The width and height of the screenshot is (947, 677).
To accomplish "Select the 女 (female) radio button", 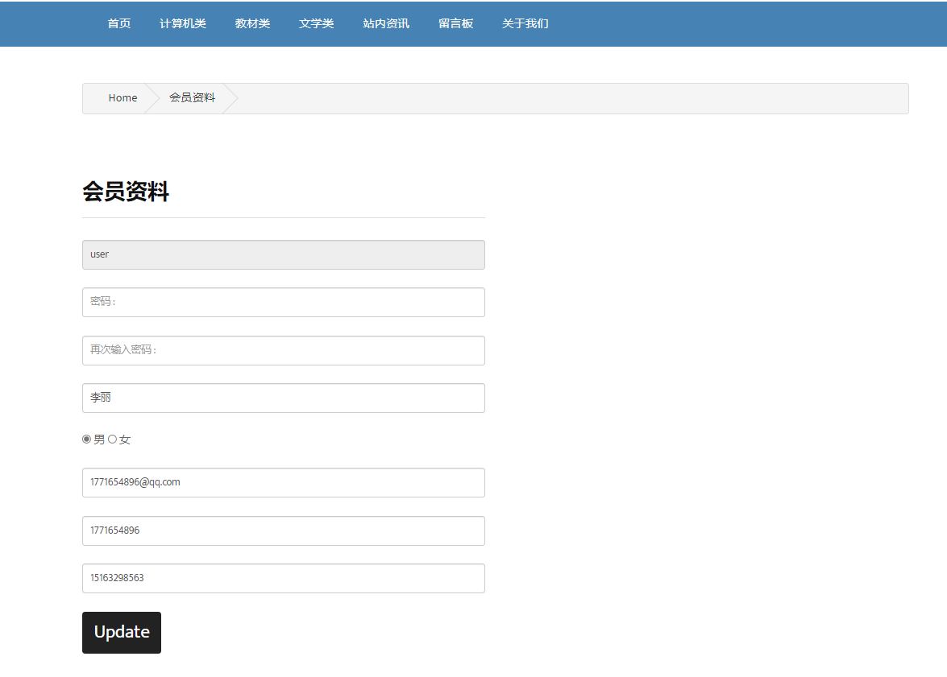I will [113, 439].
